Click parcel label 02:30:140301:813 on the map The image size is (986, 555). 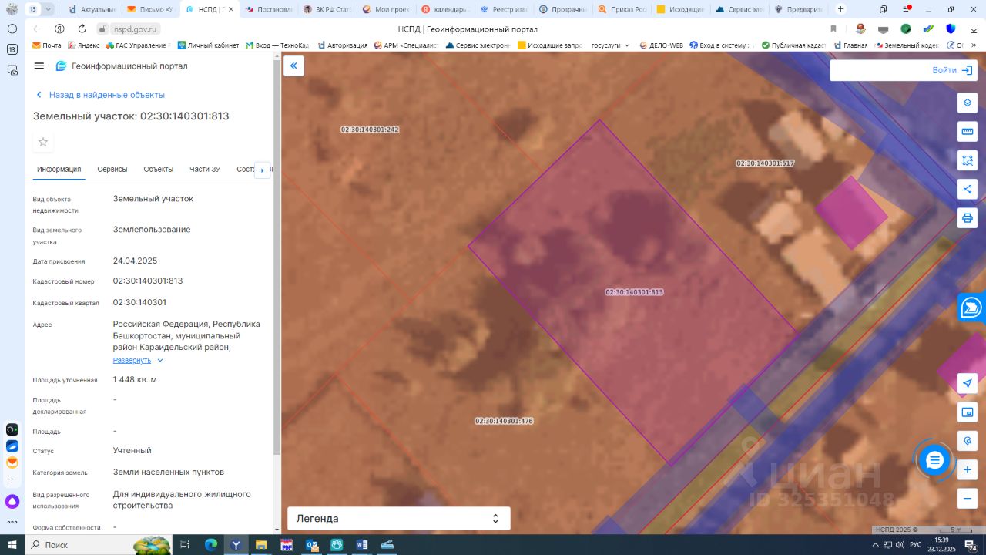(x=634, y=292)
